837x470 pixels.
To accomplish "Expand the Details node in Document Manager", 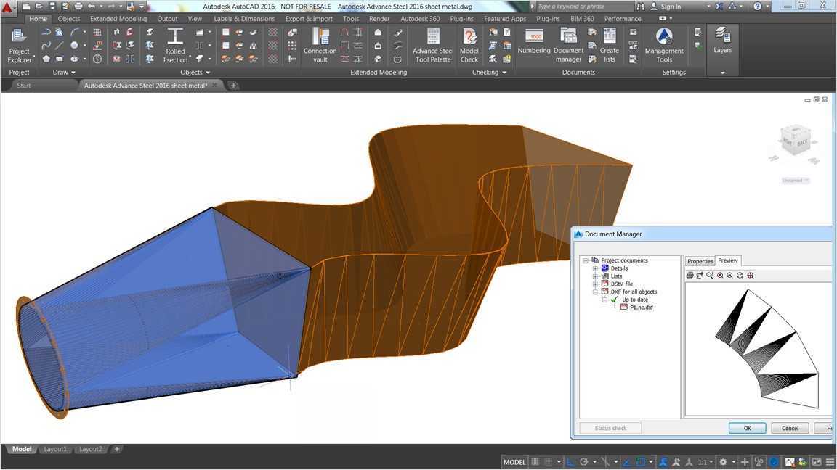I will pos(595,268).
